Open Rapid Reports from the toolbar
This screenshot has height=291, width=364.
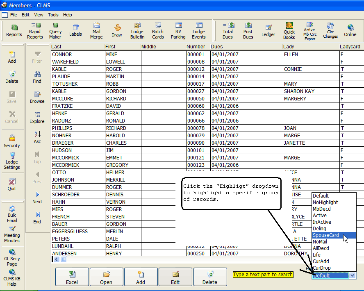(35, 31)
